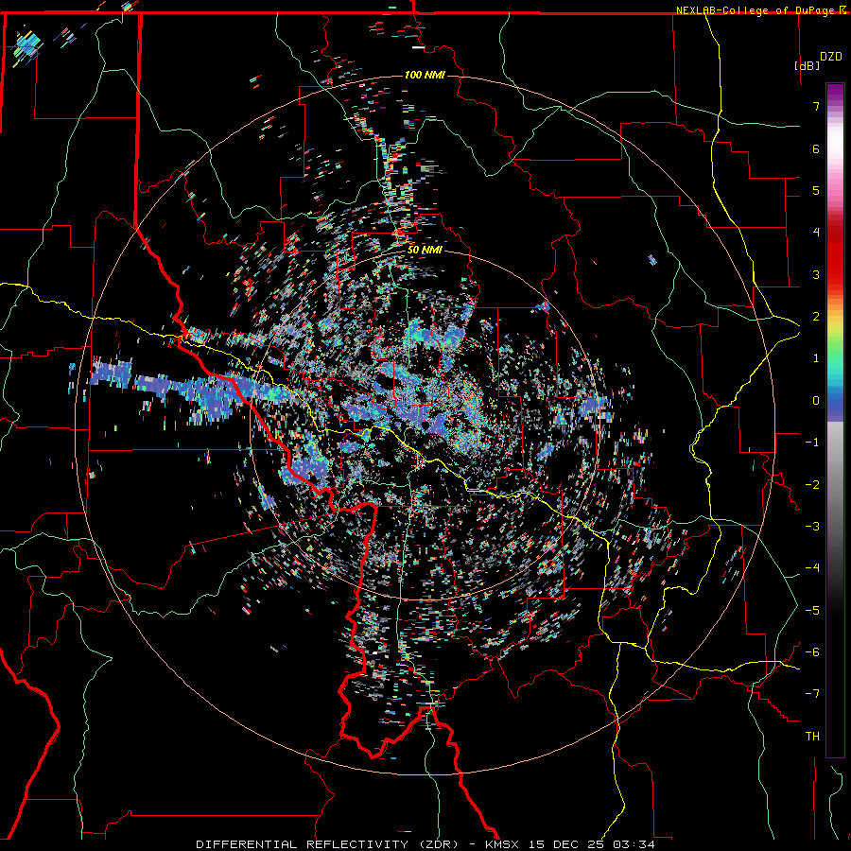Click the -3 value on the color scale
Image resolution: width=851 pixels, height=851 pixels.
[812, 526]
